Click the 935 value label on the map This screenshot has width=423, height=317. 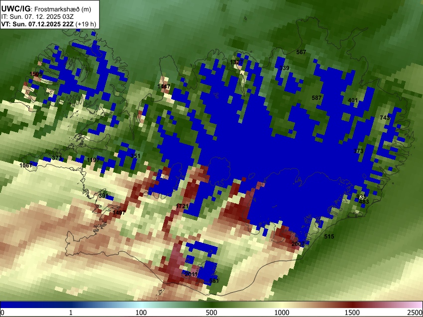361,197
